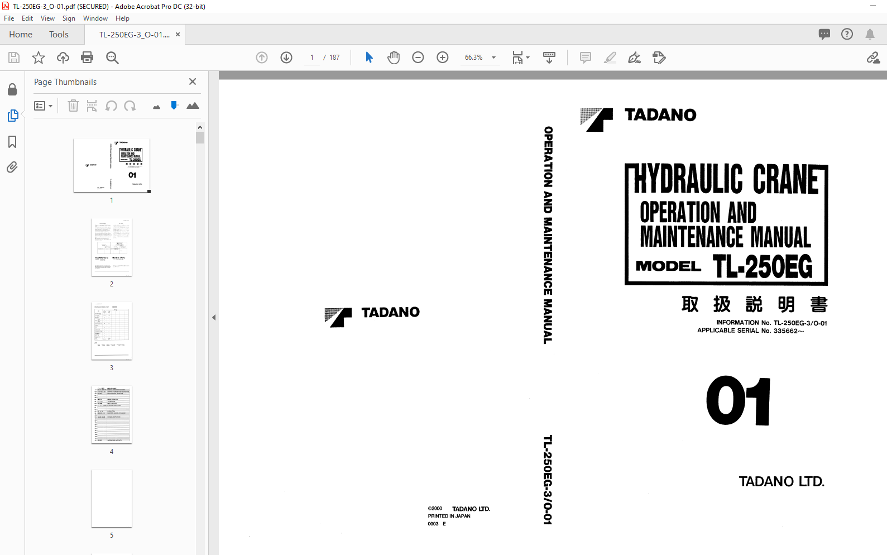Click the current page number field
This screenshot has height=555, width=887.
tap(312, 58)
